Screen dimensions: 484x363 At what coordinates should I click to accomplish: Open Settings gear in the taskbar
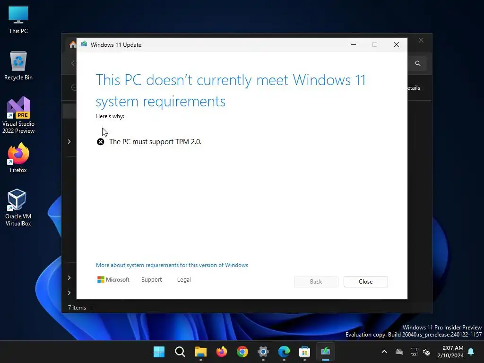263,352
